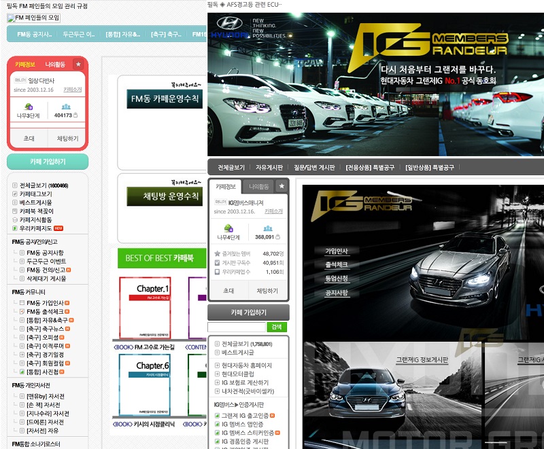Click the favorite star icon in the Grandeur cafe info box
The image size is (544, 449).
pyautogui.click(x=282, y=186)
